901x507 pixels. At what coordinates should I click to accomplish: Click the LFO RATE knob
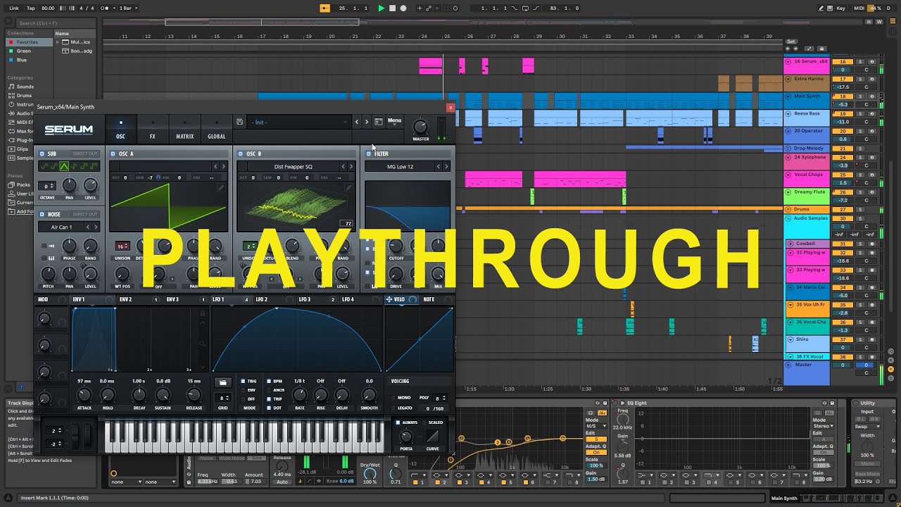coord(299,395)
